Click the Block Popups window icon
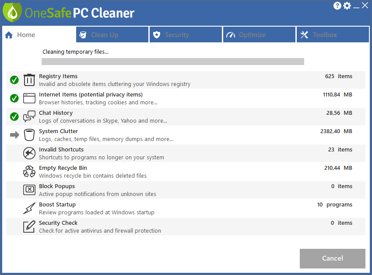 [29, 189]
